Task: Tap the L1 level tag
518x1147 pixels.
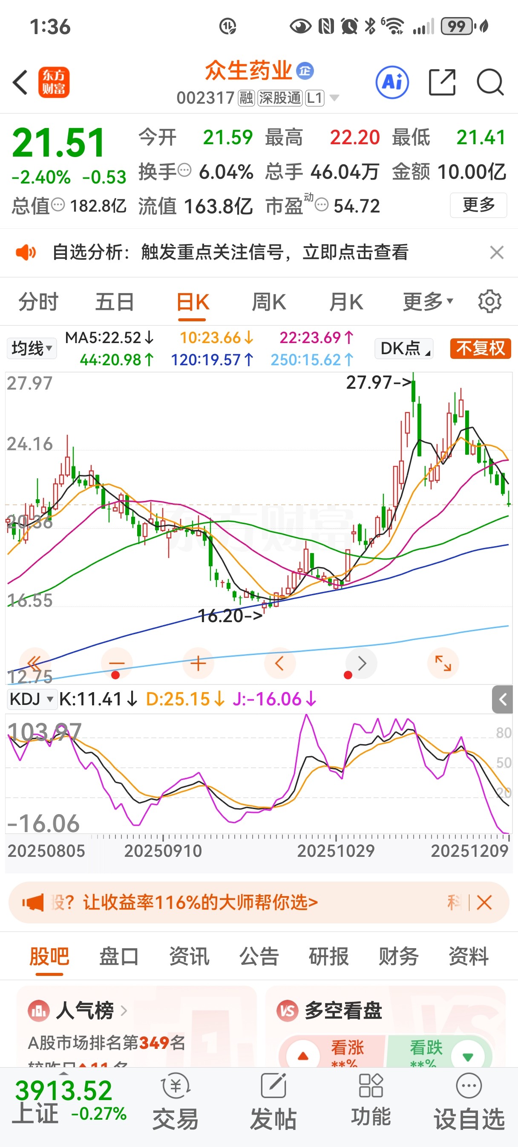Action: tap(315, 98)
